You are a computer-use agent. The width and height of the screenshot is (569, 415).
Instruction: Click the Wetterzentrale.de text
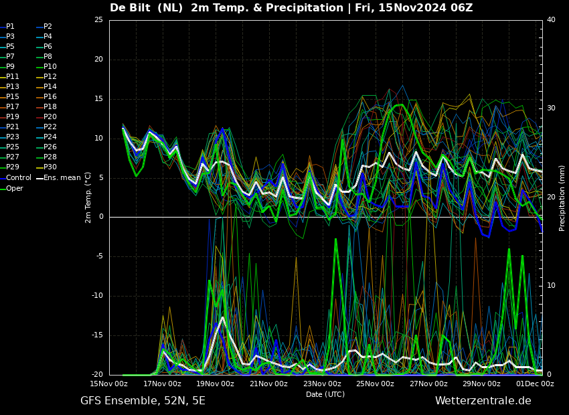(483, 401)
